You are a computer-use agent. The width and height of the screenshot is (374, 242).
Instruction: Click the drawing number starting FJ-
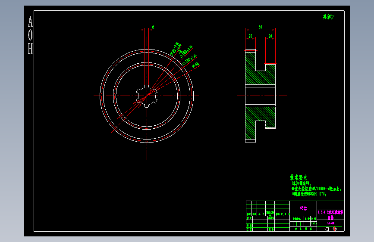pyautogui.click(x=330, y=223)
